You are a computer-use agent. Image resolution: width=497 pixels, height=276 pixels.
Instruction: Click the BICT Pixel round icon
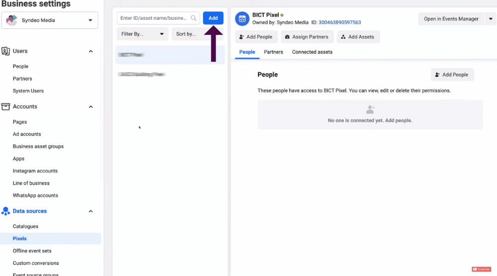(242, 19)
